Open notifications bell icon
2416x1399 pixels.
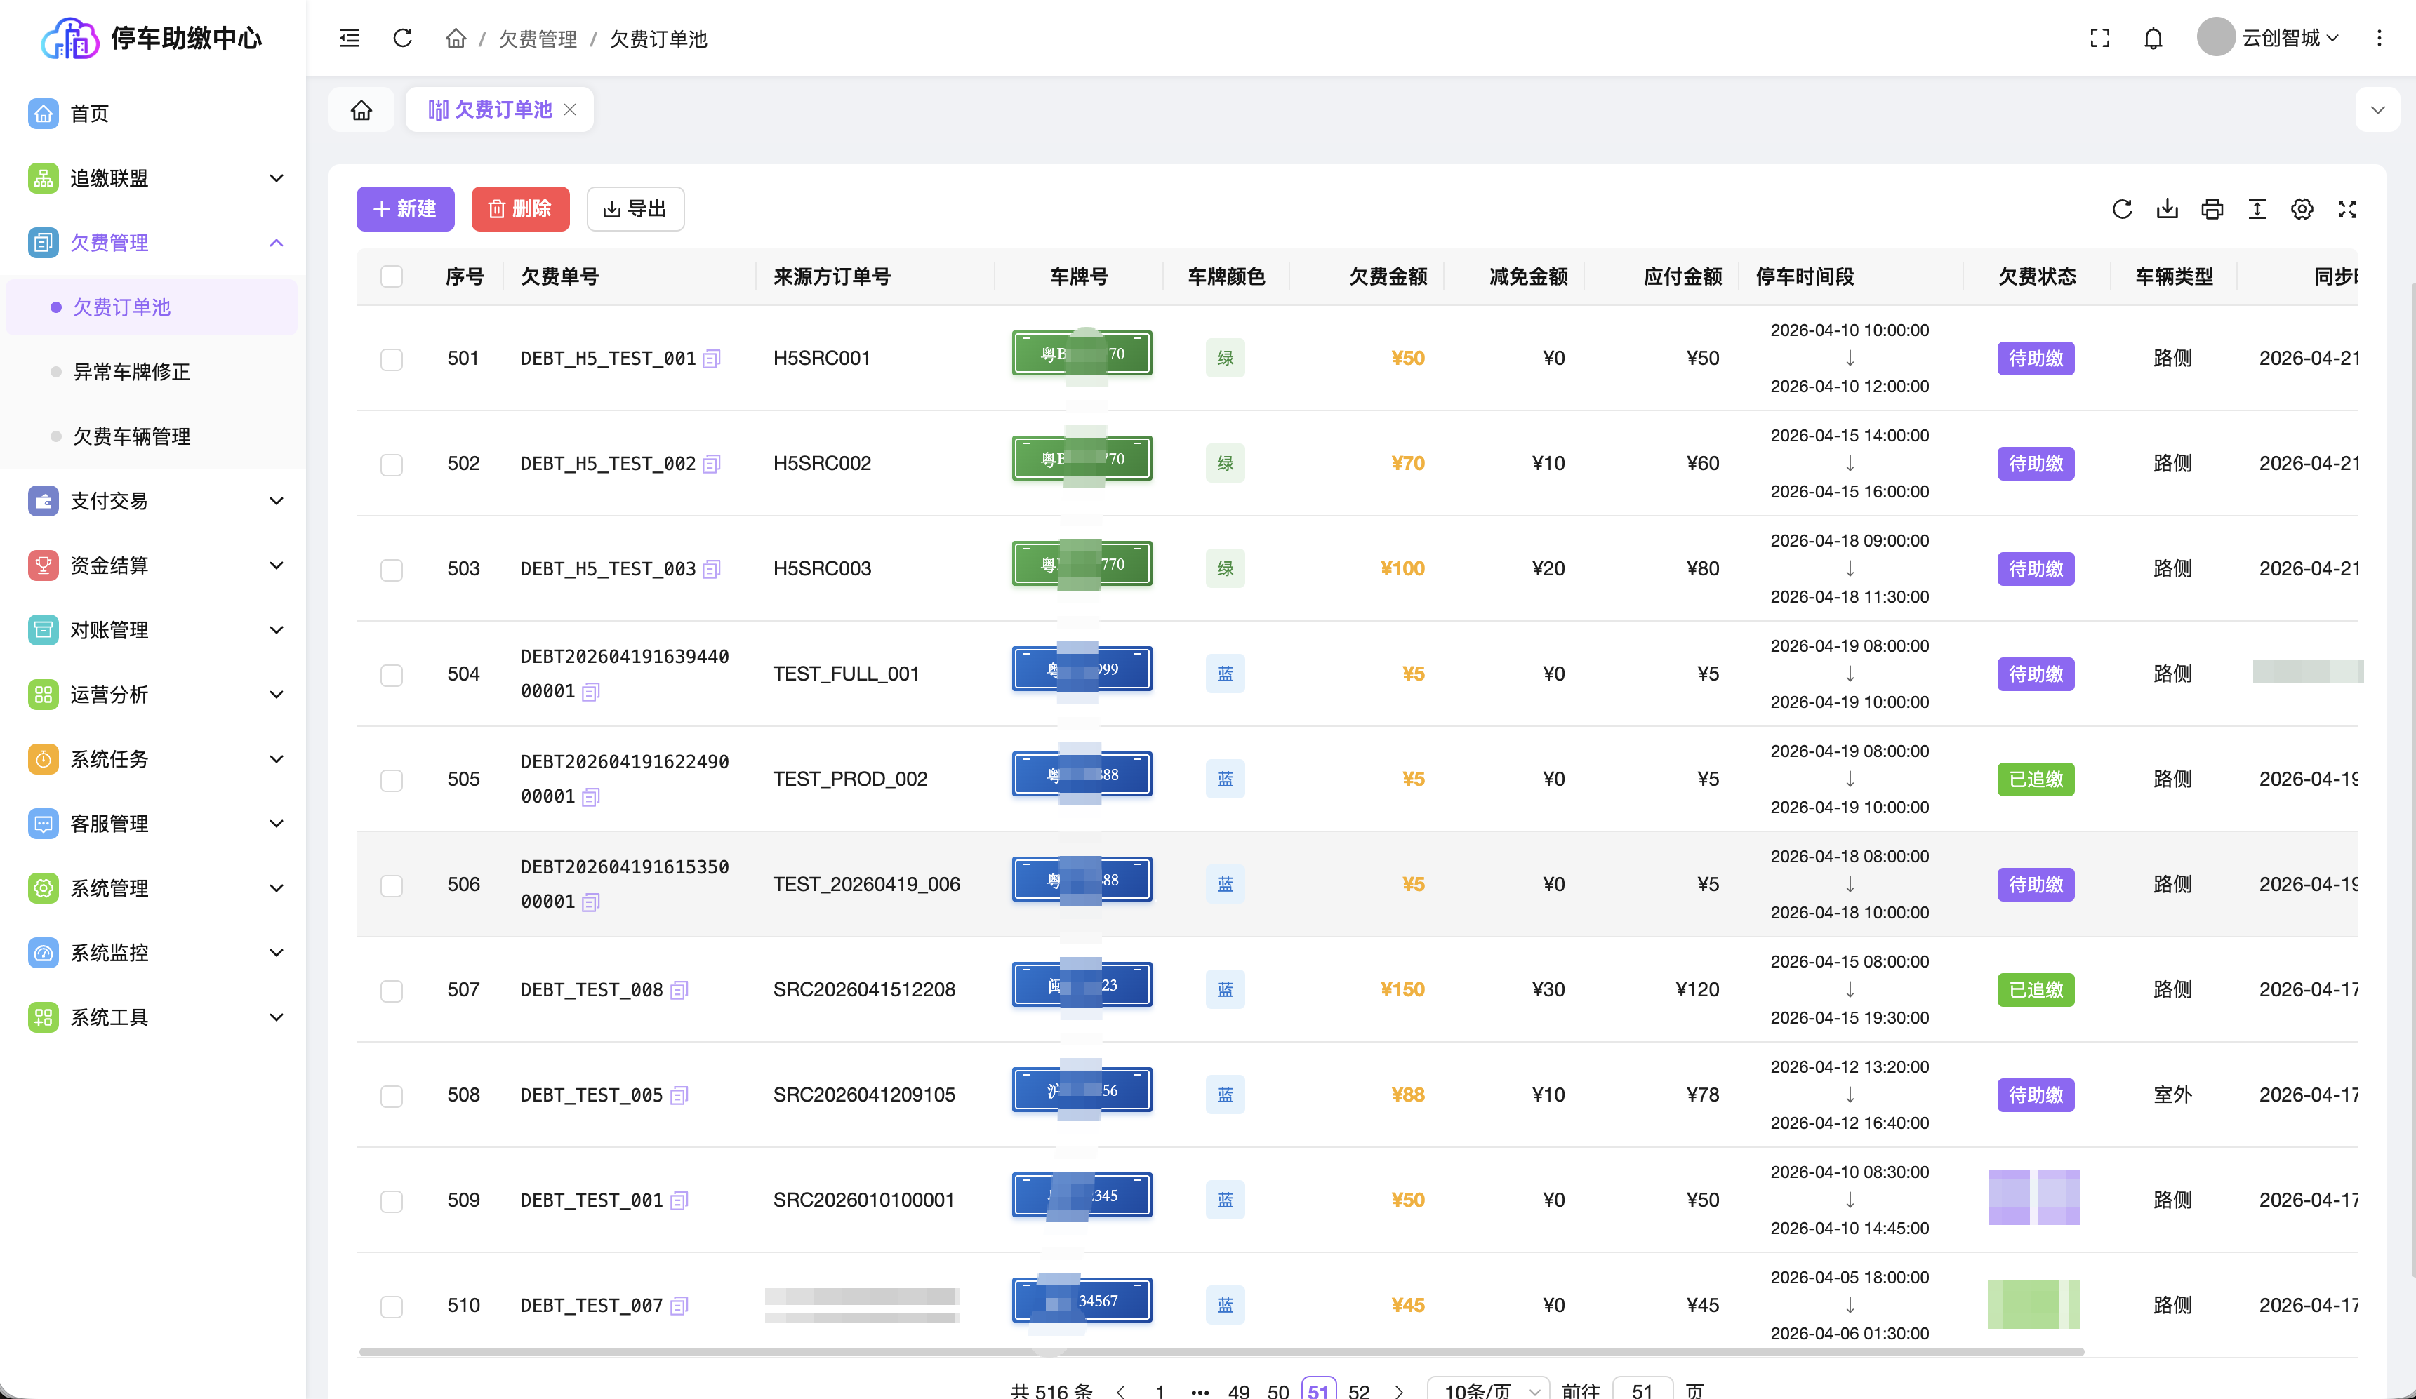point(2153,39)
